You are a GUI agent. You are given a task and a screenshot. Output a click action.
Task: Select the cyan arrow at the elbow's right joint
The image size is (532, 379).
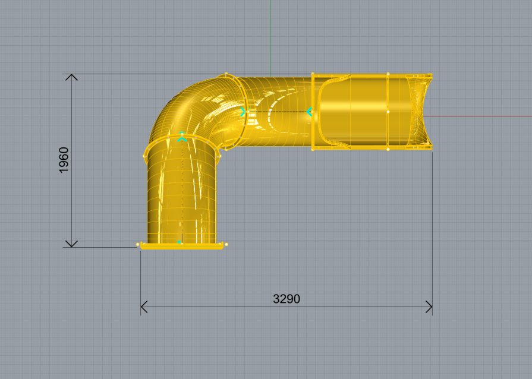coord(243,111)
